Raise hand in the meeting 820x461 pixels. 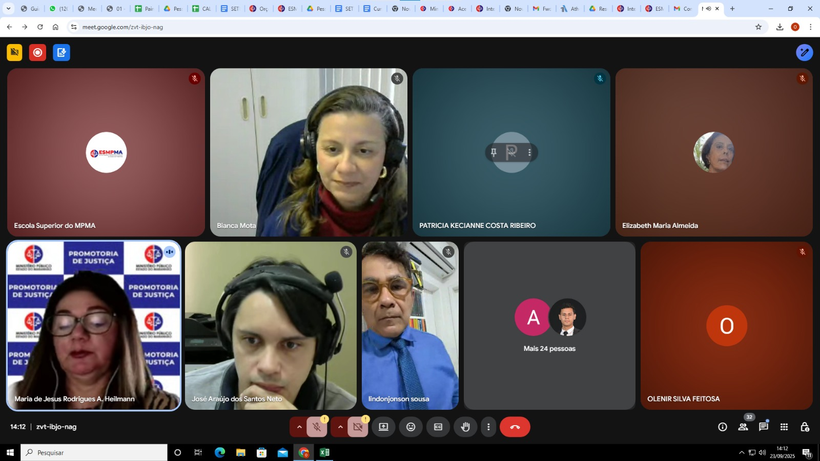click(465, 427)
